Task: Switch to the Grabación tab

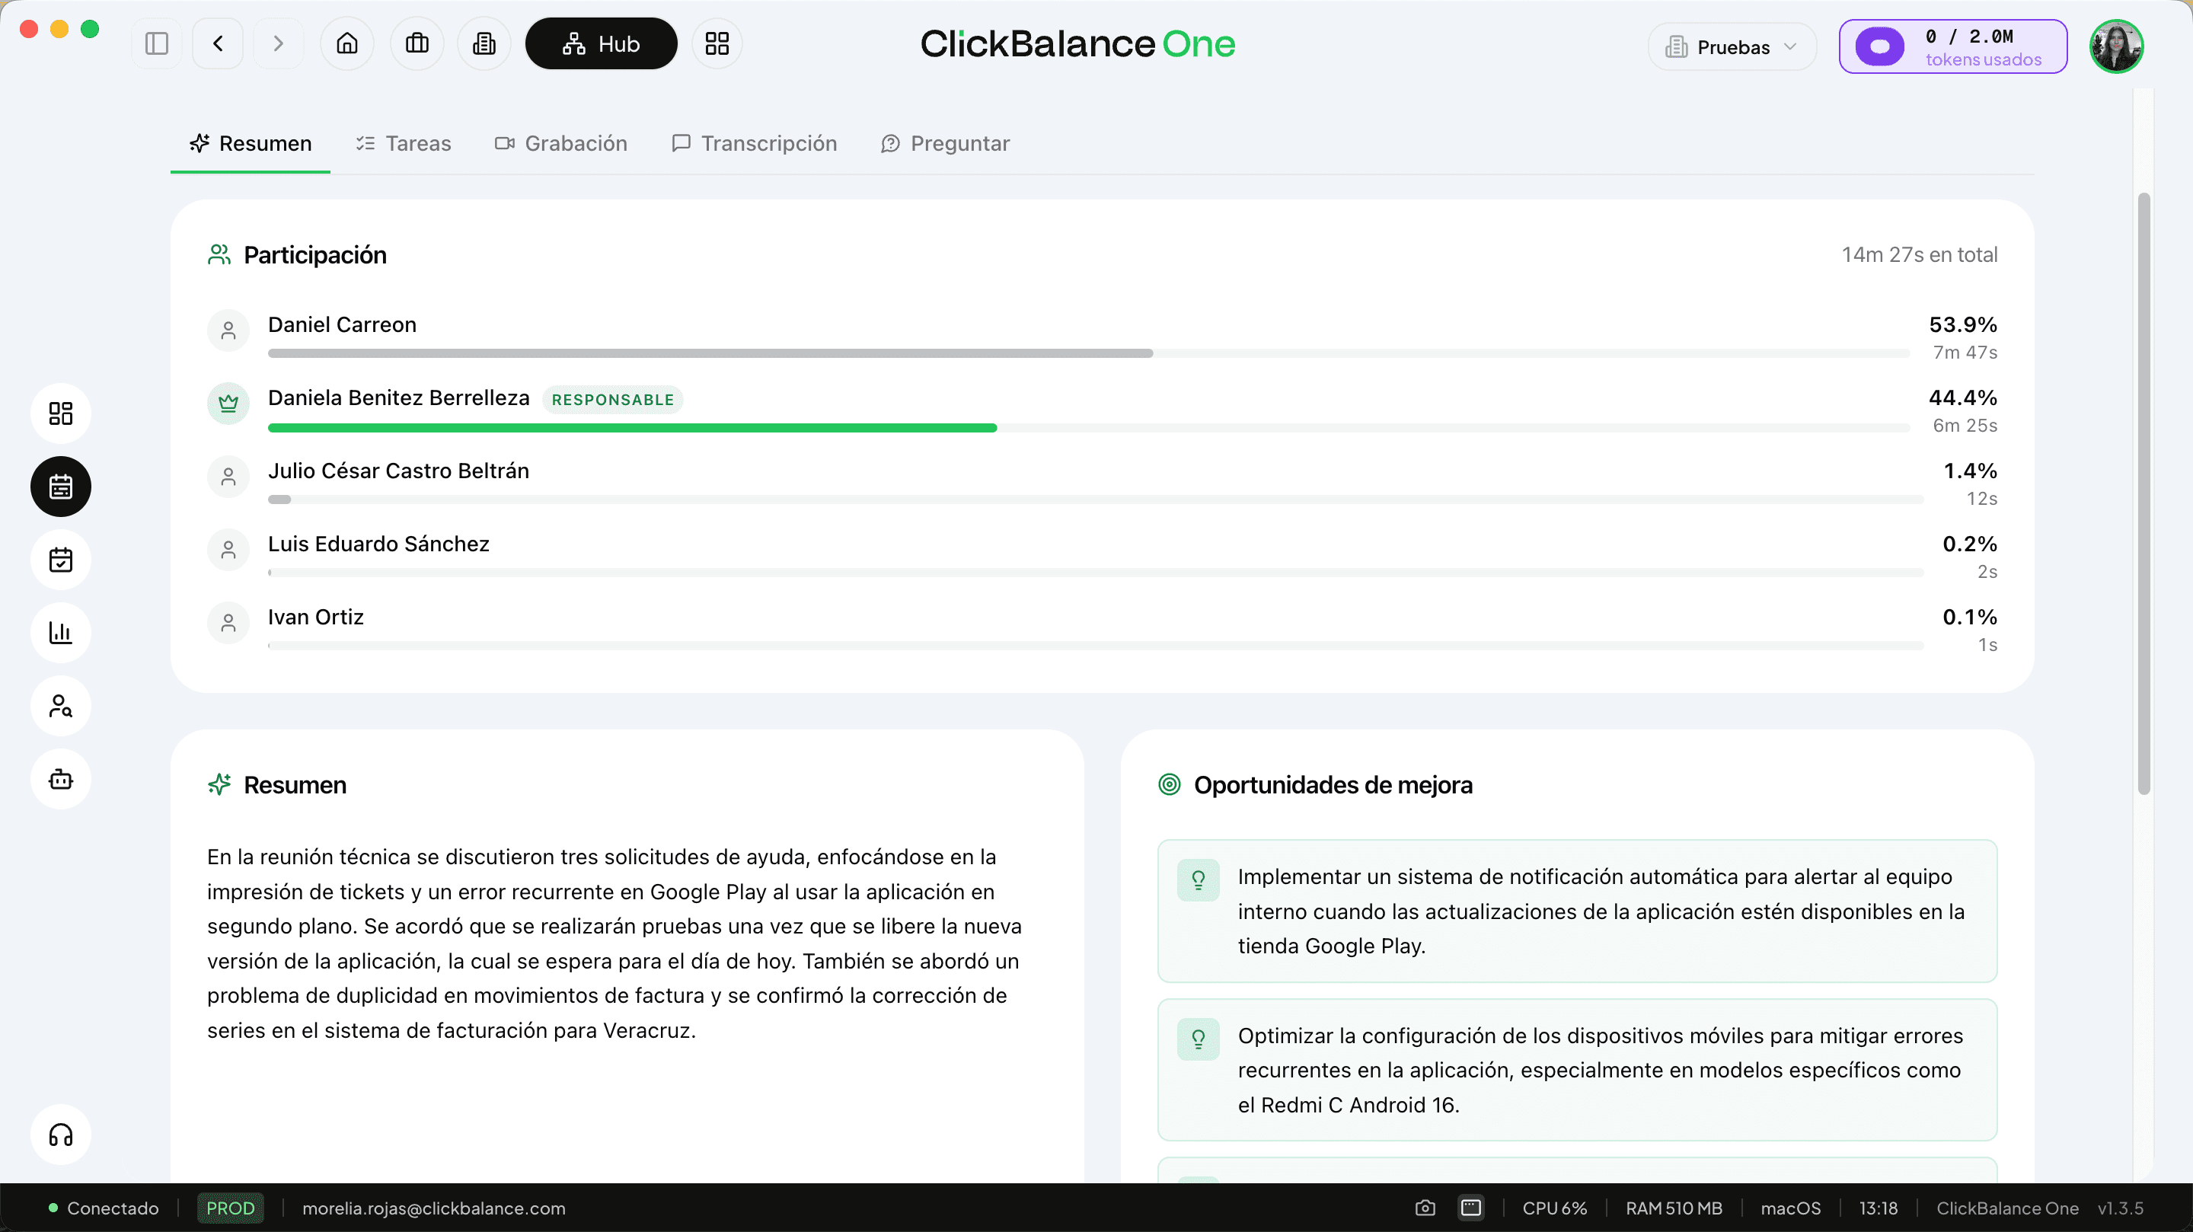Action: click(x=561, y=143)
